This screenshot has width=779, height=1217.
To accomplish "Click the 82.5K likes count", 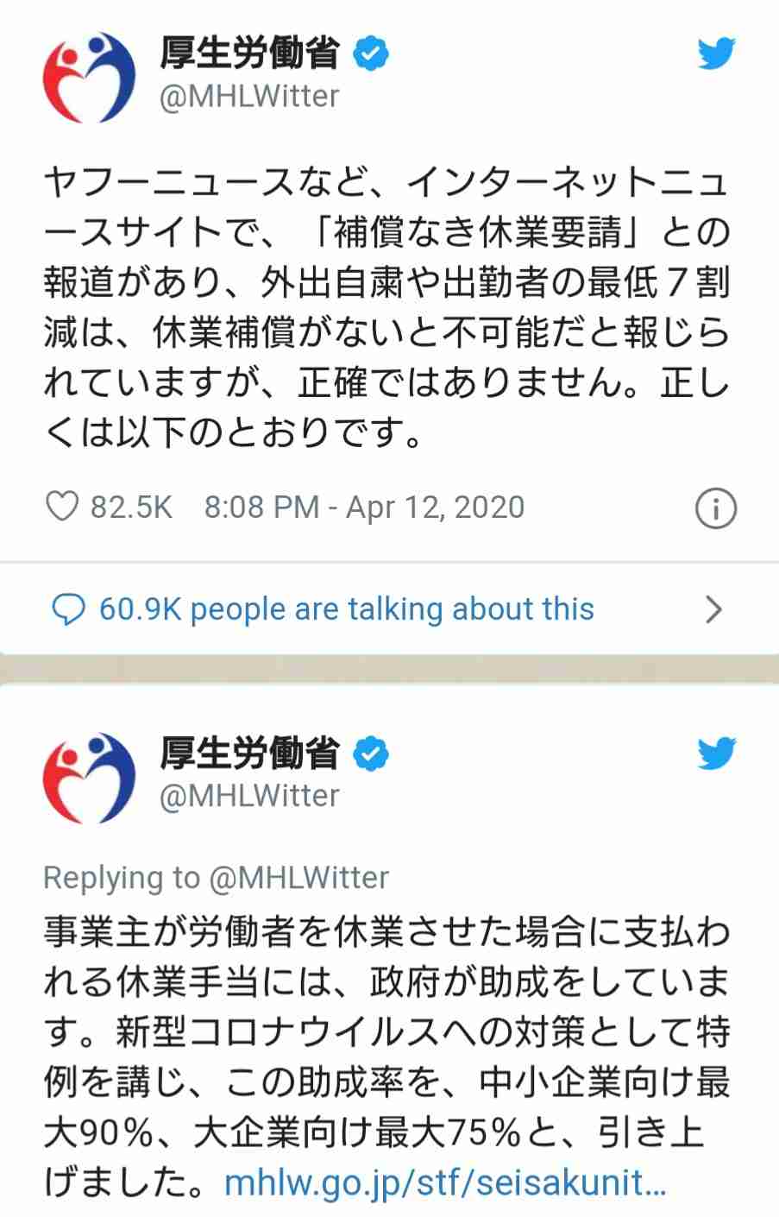I will point(131,507).
